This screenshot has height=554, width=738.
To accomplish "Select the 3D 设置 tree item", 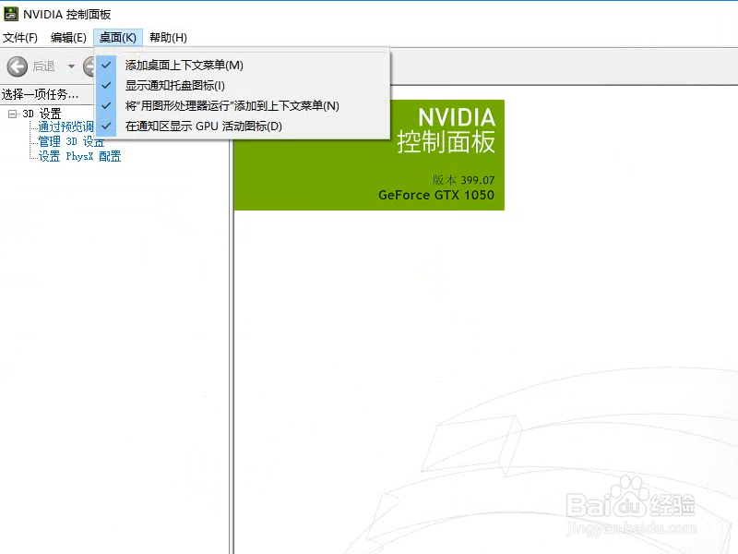I will click(42, 114).
